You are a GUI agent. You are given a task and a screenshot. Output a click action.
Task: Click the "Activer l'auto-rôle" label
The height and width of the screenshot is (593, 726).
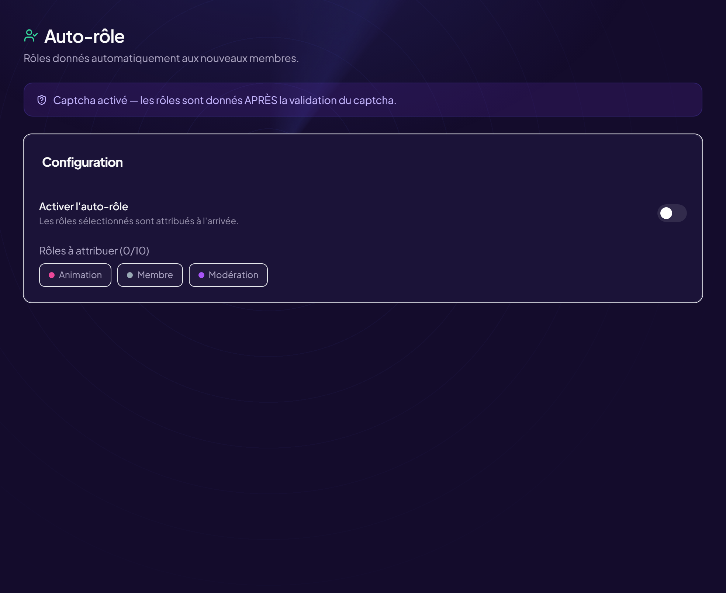[84, 206]
